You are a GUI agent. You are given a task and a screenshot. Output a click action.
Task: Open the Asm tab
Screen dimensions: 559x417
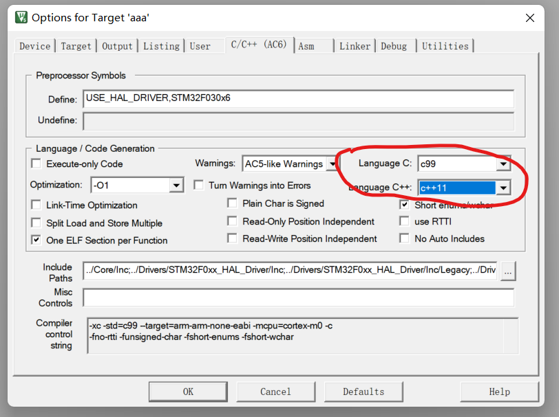[x=306, y=46]
